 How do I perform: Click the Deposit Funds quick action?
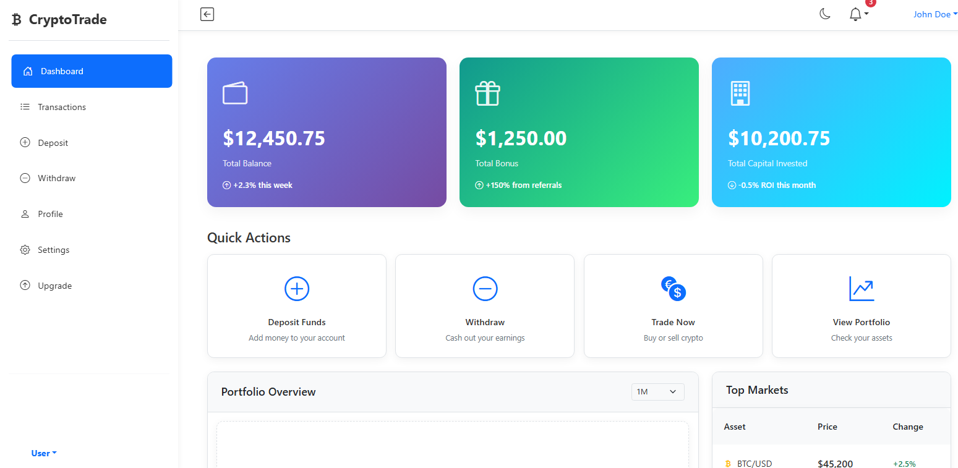click(x=296, y=305)
